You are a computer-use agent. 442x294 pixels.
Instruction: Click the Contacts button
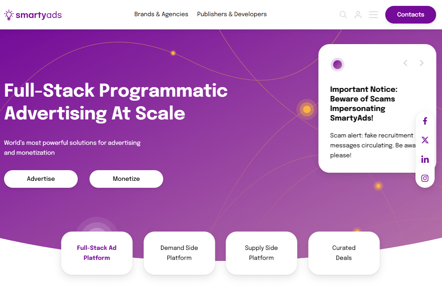point(411,15)
